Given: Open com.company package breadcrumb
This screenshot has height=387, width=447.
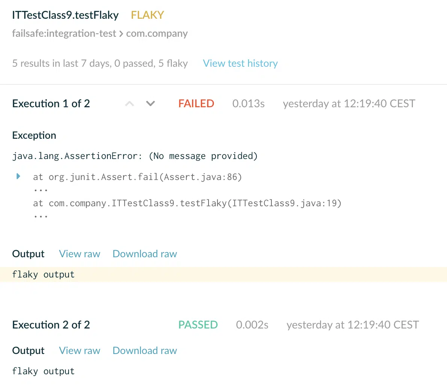Looking at the screenshot, I should click(x=157, y=33).
